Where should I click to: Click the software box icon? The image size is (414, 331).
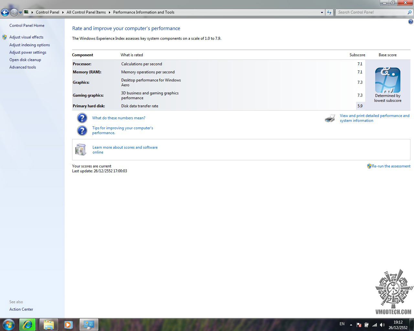coord(81,150)
